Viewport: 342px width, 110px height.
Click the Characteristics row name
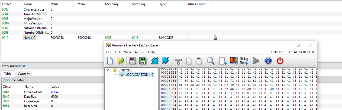pyautogui.click(x=34, y=10)
